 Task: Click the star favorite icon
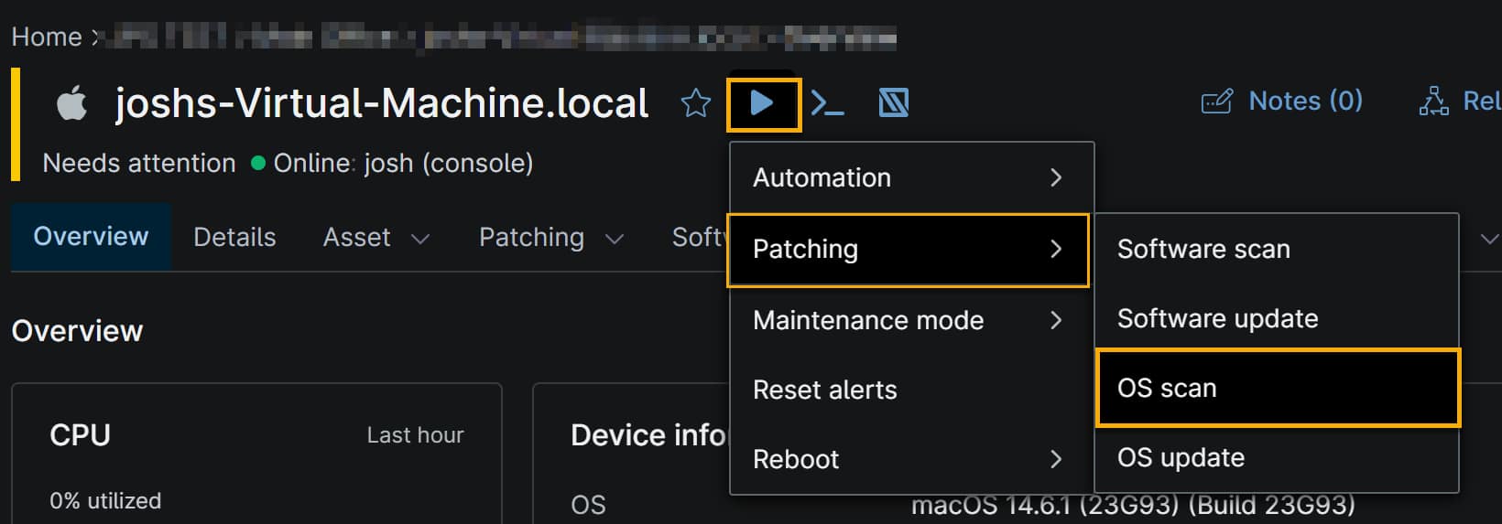695,103
